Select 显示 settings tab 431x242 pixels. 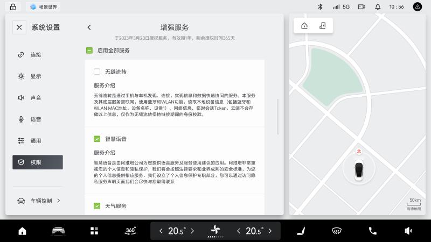point(38,76)
